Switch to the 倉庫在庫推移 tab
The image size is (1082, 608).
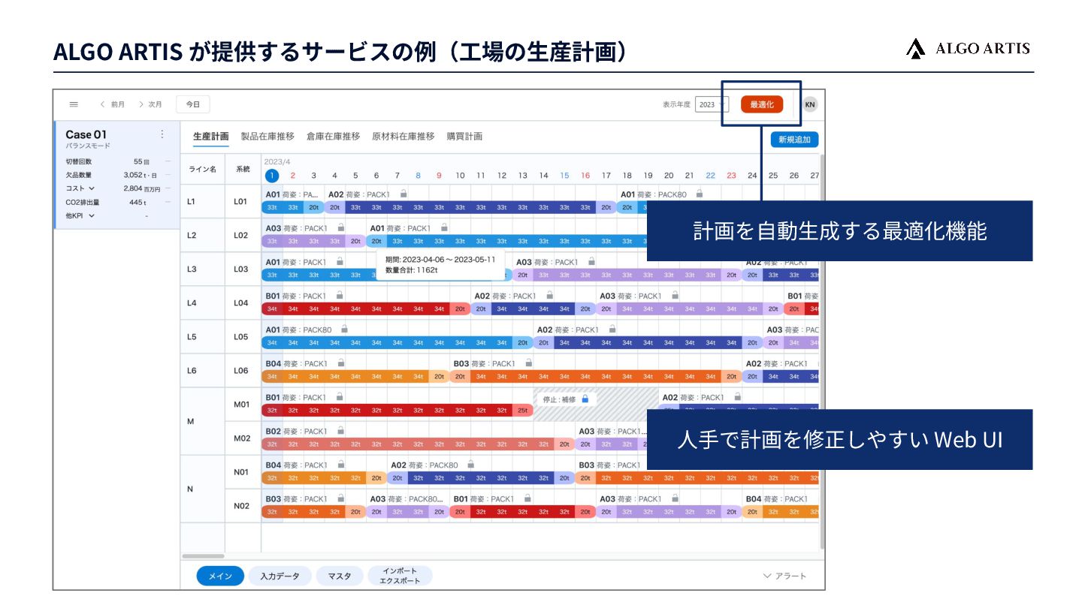coord(333,137)
